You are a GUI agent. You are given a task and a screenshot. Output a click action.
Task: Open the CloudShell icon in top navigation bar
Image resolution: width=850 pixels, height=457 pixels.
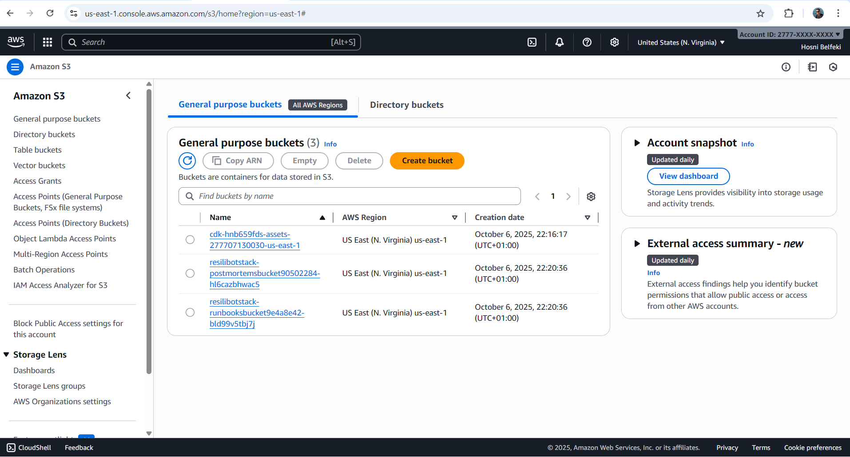[532, 42]
